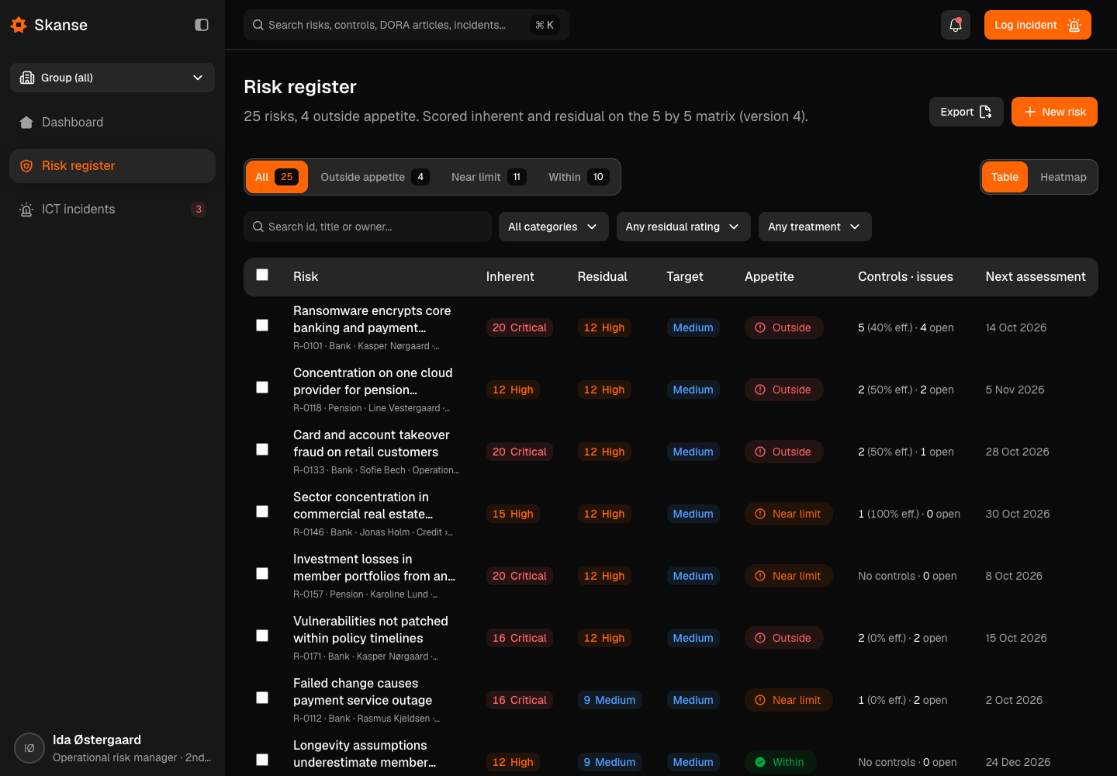Open the notifications bell
This screenshot has height=776, width=1117.
click(x=956, y=25)
